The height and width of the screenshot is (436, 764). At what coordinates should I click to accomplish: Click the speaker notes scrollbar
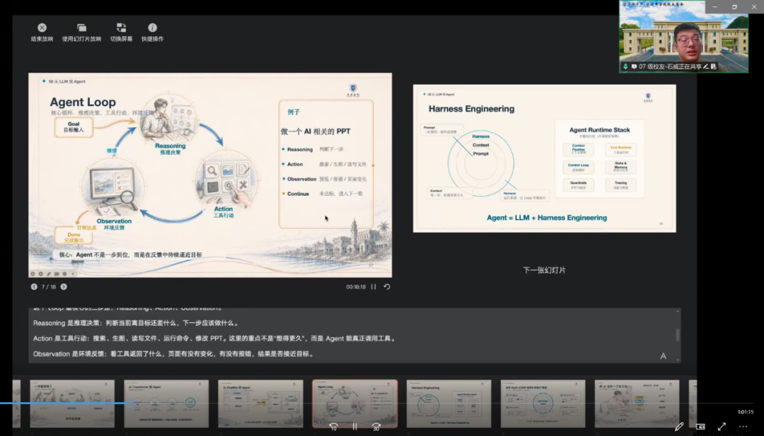pyautogui.click(x=677, y=335)
